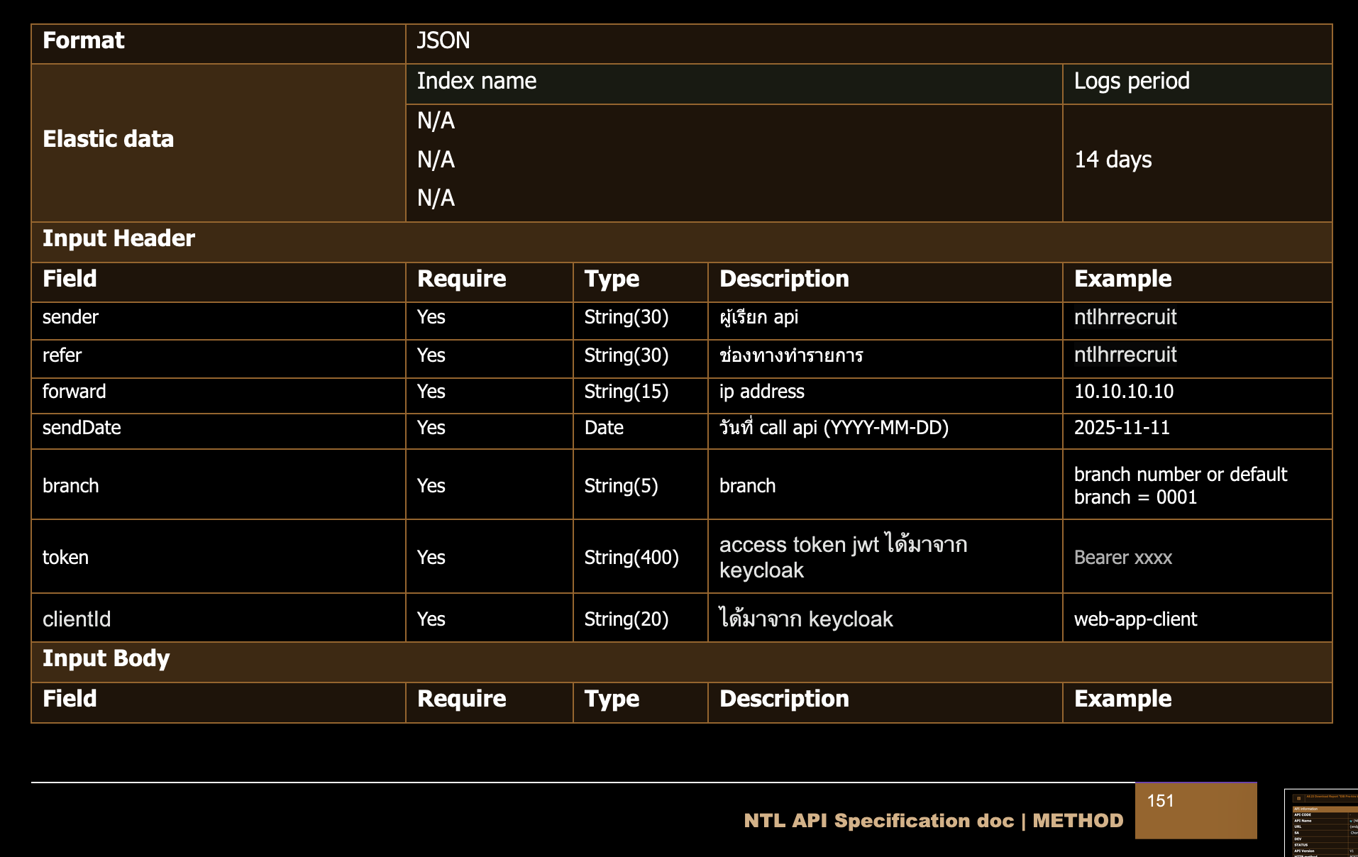Click the ntlhrrecruit example for refer row
This screenshot has width=1358, height=857.
coord(1125,355)
